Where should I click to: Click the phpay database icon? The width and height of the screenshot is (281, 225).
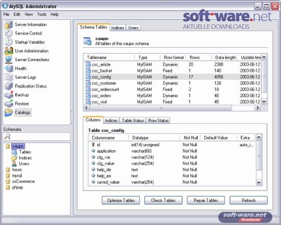8,187
